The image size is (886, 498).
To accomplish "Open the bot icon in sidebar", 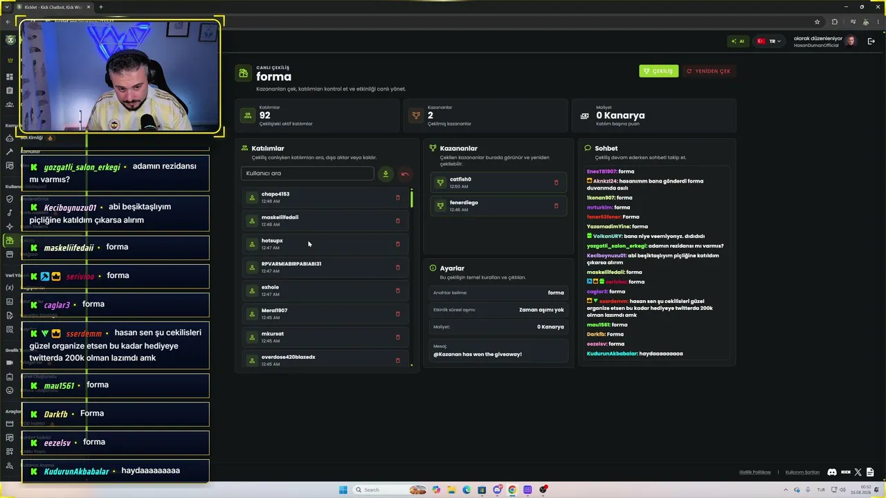I will [x=10, y=138].
